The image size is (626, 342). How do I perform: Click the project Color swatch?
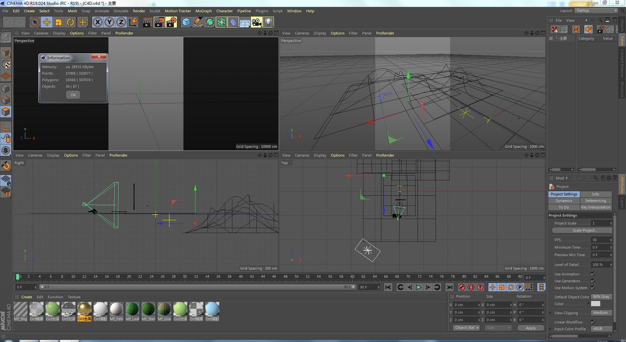(x=595, y=304)
